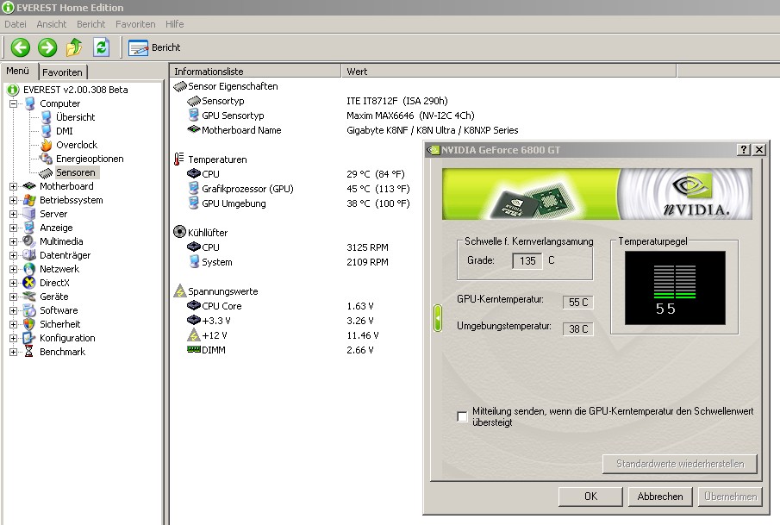Click the Grade threshold field showing 135

click(x=527, y=260)
